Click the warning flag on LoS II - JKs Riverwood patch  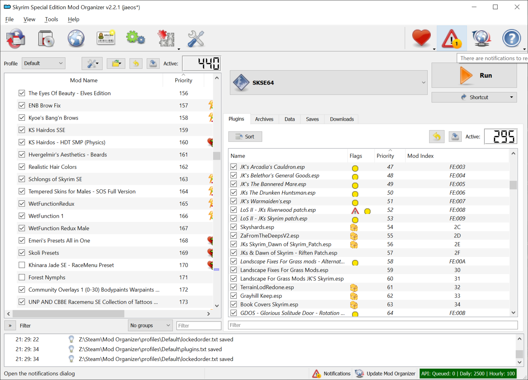(355, 210)
